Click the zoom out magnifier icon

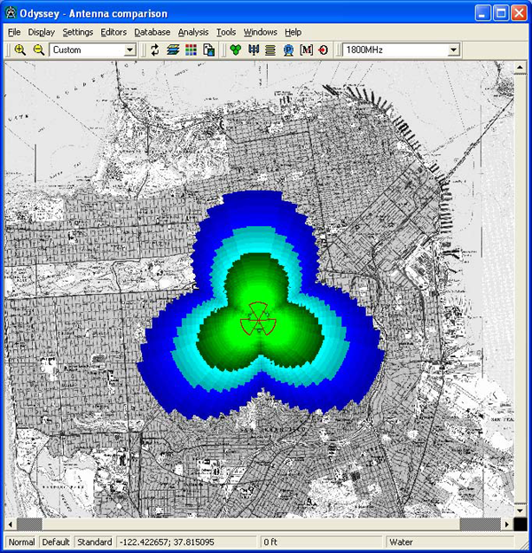pyautogui.click(x=38, y=51)
